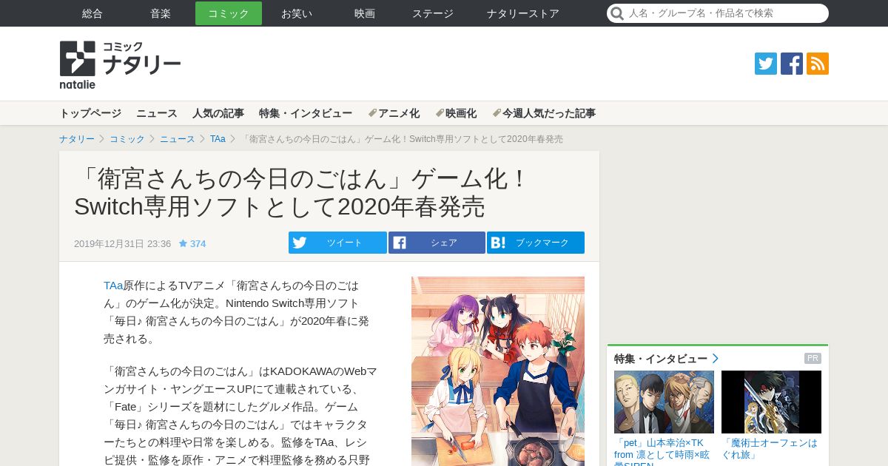Click the PR label in sidebar
The image size is (888, 466).
(813, 359)
